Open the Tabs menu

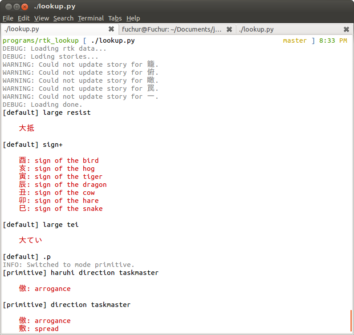tap(115, 18)
